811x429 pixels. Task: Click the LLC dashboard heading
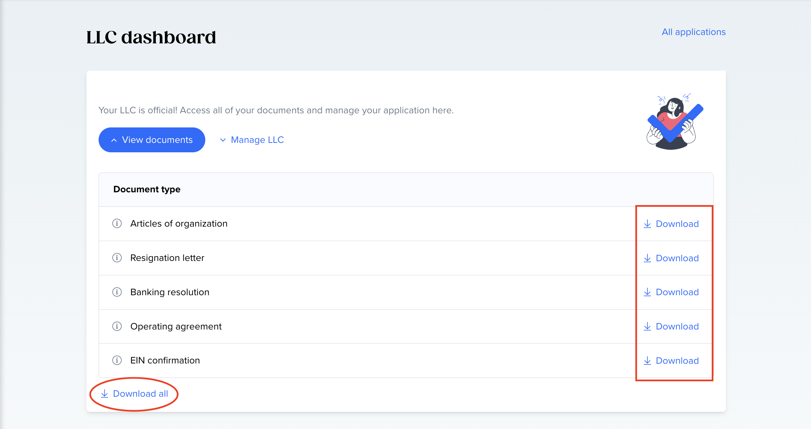pyautogui.click(x=151, y=37)
